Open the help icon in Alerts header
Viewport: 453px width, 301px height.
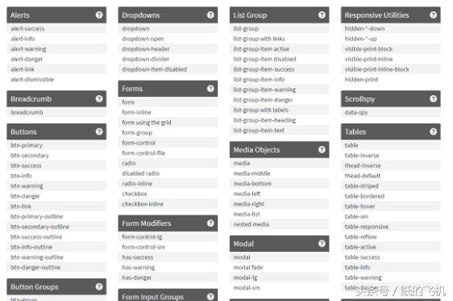pyautogui.click(x=99, y=15)
